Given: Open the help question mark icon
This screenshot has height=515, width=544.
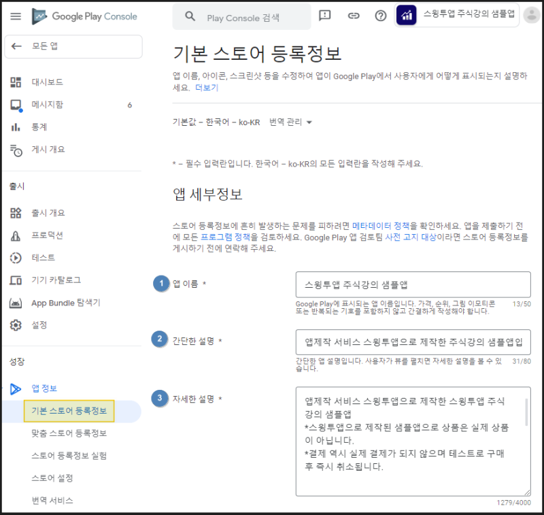Looking at the screenshot, I should [x=381, y=16].
